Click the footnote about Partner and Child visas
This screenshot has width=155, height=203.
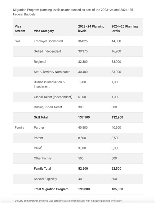coord(68,201)
